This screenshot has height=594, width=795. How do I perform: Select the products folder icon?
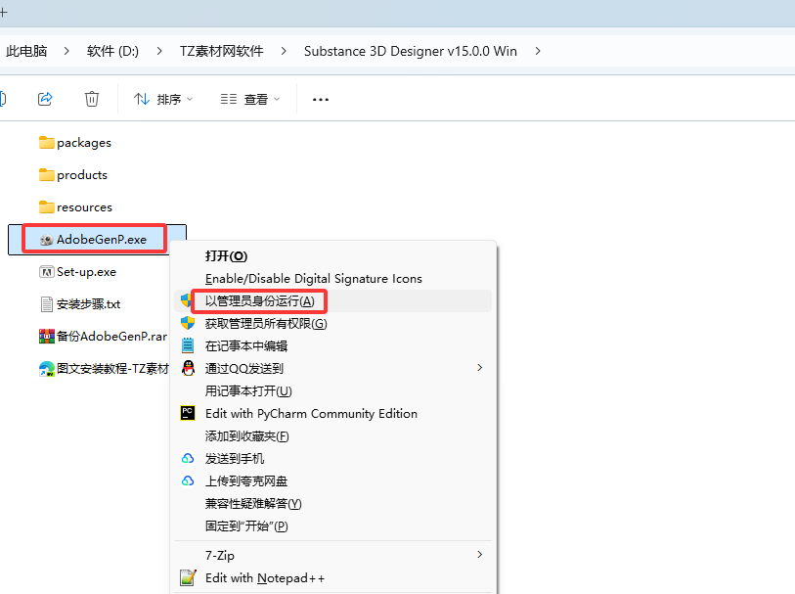tap(47, 175)
